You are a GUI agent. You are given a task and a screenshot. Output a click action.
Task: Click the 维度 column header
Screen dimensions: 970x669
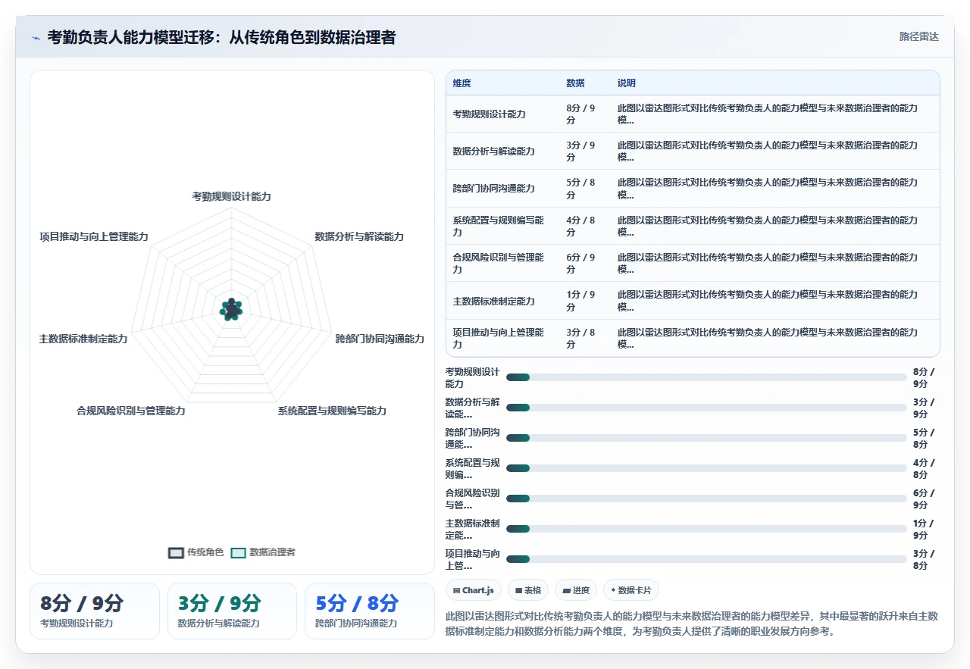462,83
